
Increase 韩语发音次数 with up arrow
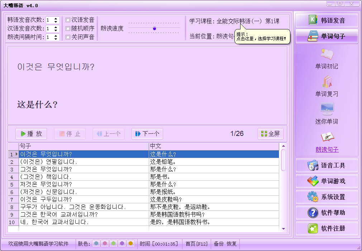coord(56,19)
